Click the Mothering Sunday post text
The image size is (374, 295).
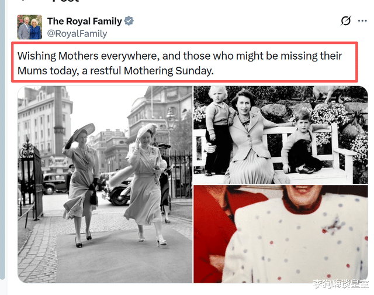point(179,63)
